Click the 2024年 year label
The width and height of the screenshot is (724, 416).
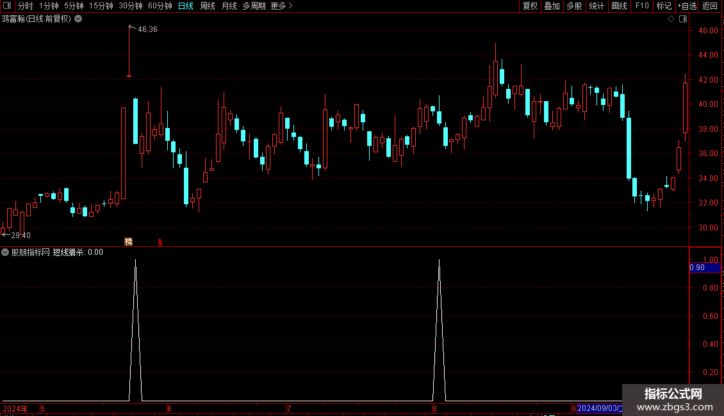point(15,408)
